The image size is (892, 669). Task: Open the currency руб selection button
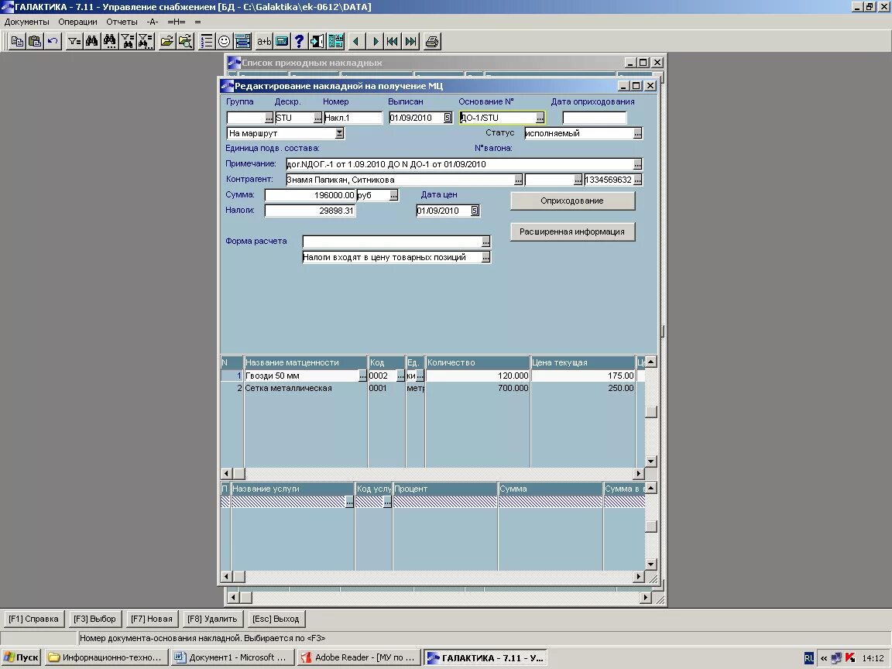tap(393, 195)
